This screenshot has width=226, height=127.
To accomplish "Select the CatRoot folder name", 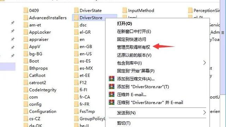I will click(37, 75).
